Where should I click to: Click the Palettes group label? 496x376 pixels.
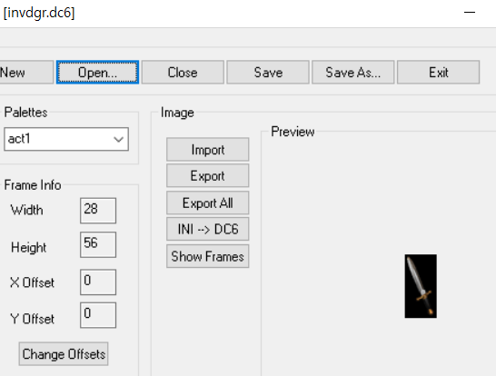[26, 113]
